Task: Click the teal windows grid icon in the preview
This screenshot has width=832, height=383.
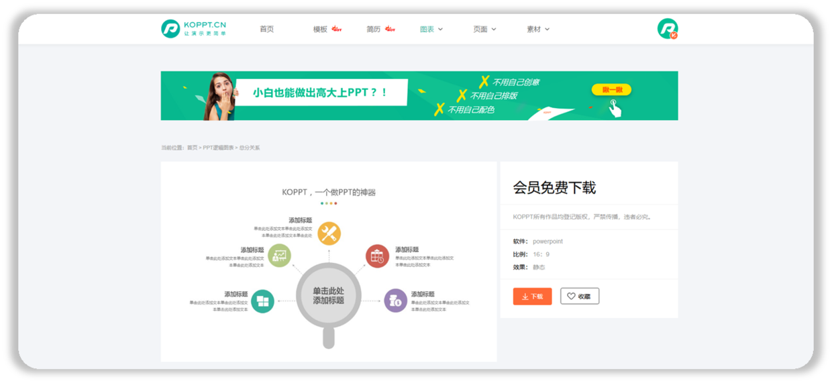Action: click(x=262, y=300)
